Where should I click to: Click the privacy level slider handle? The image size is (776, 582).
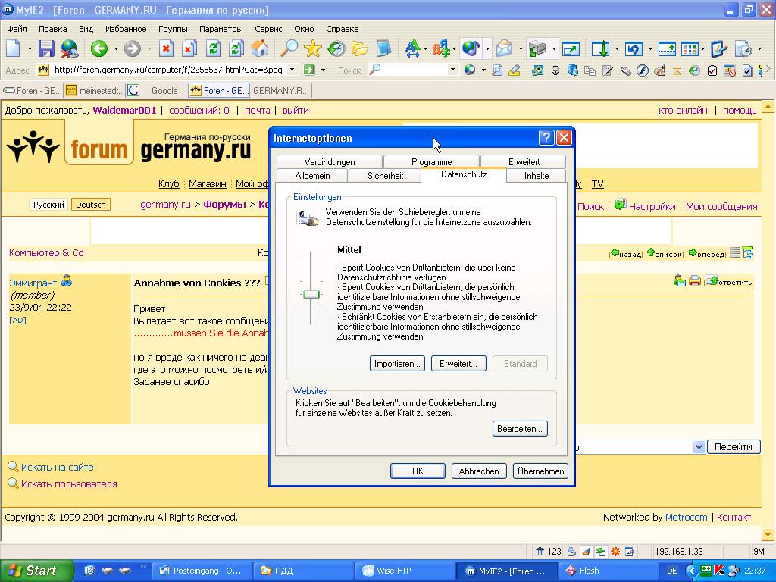coord(311,294)
